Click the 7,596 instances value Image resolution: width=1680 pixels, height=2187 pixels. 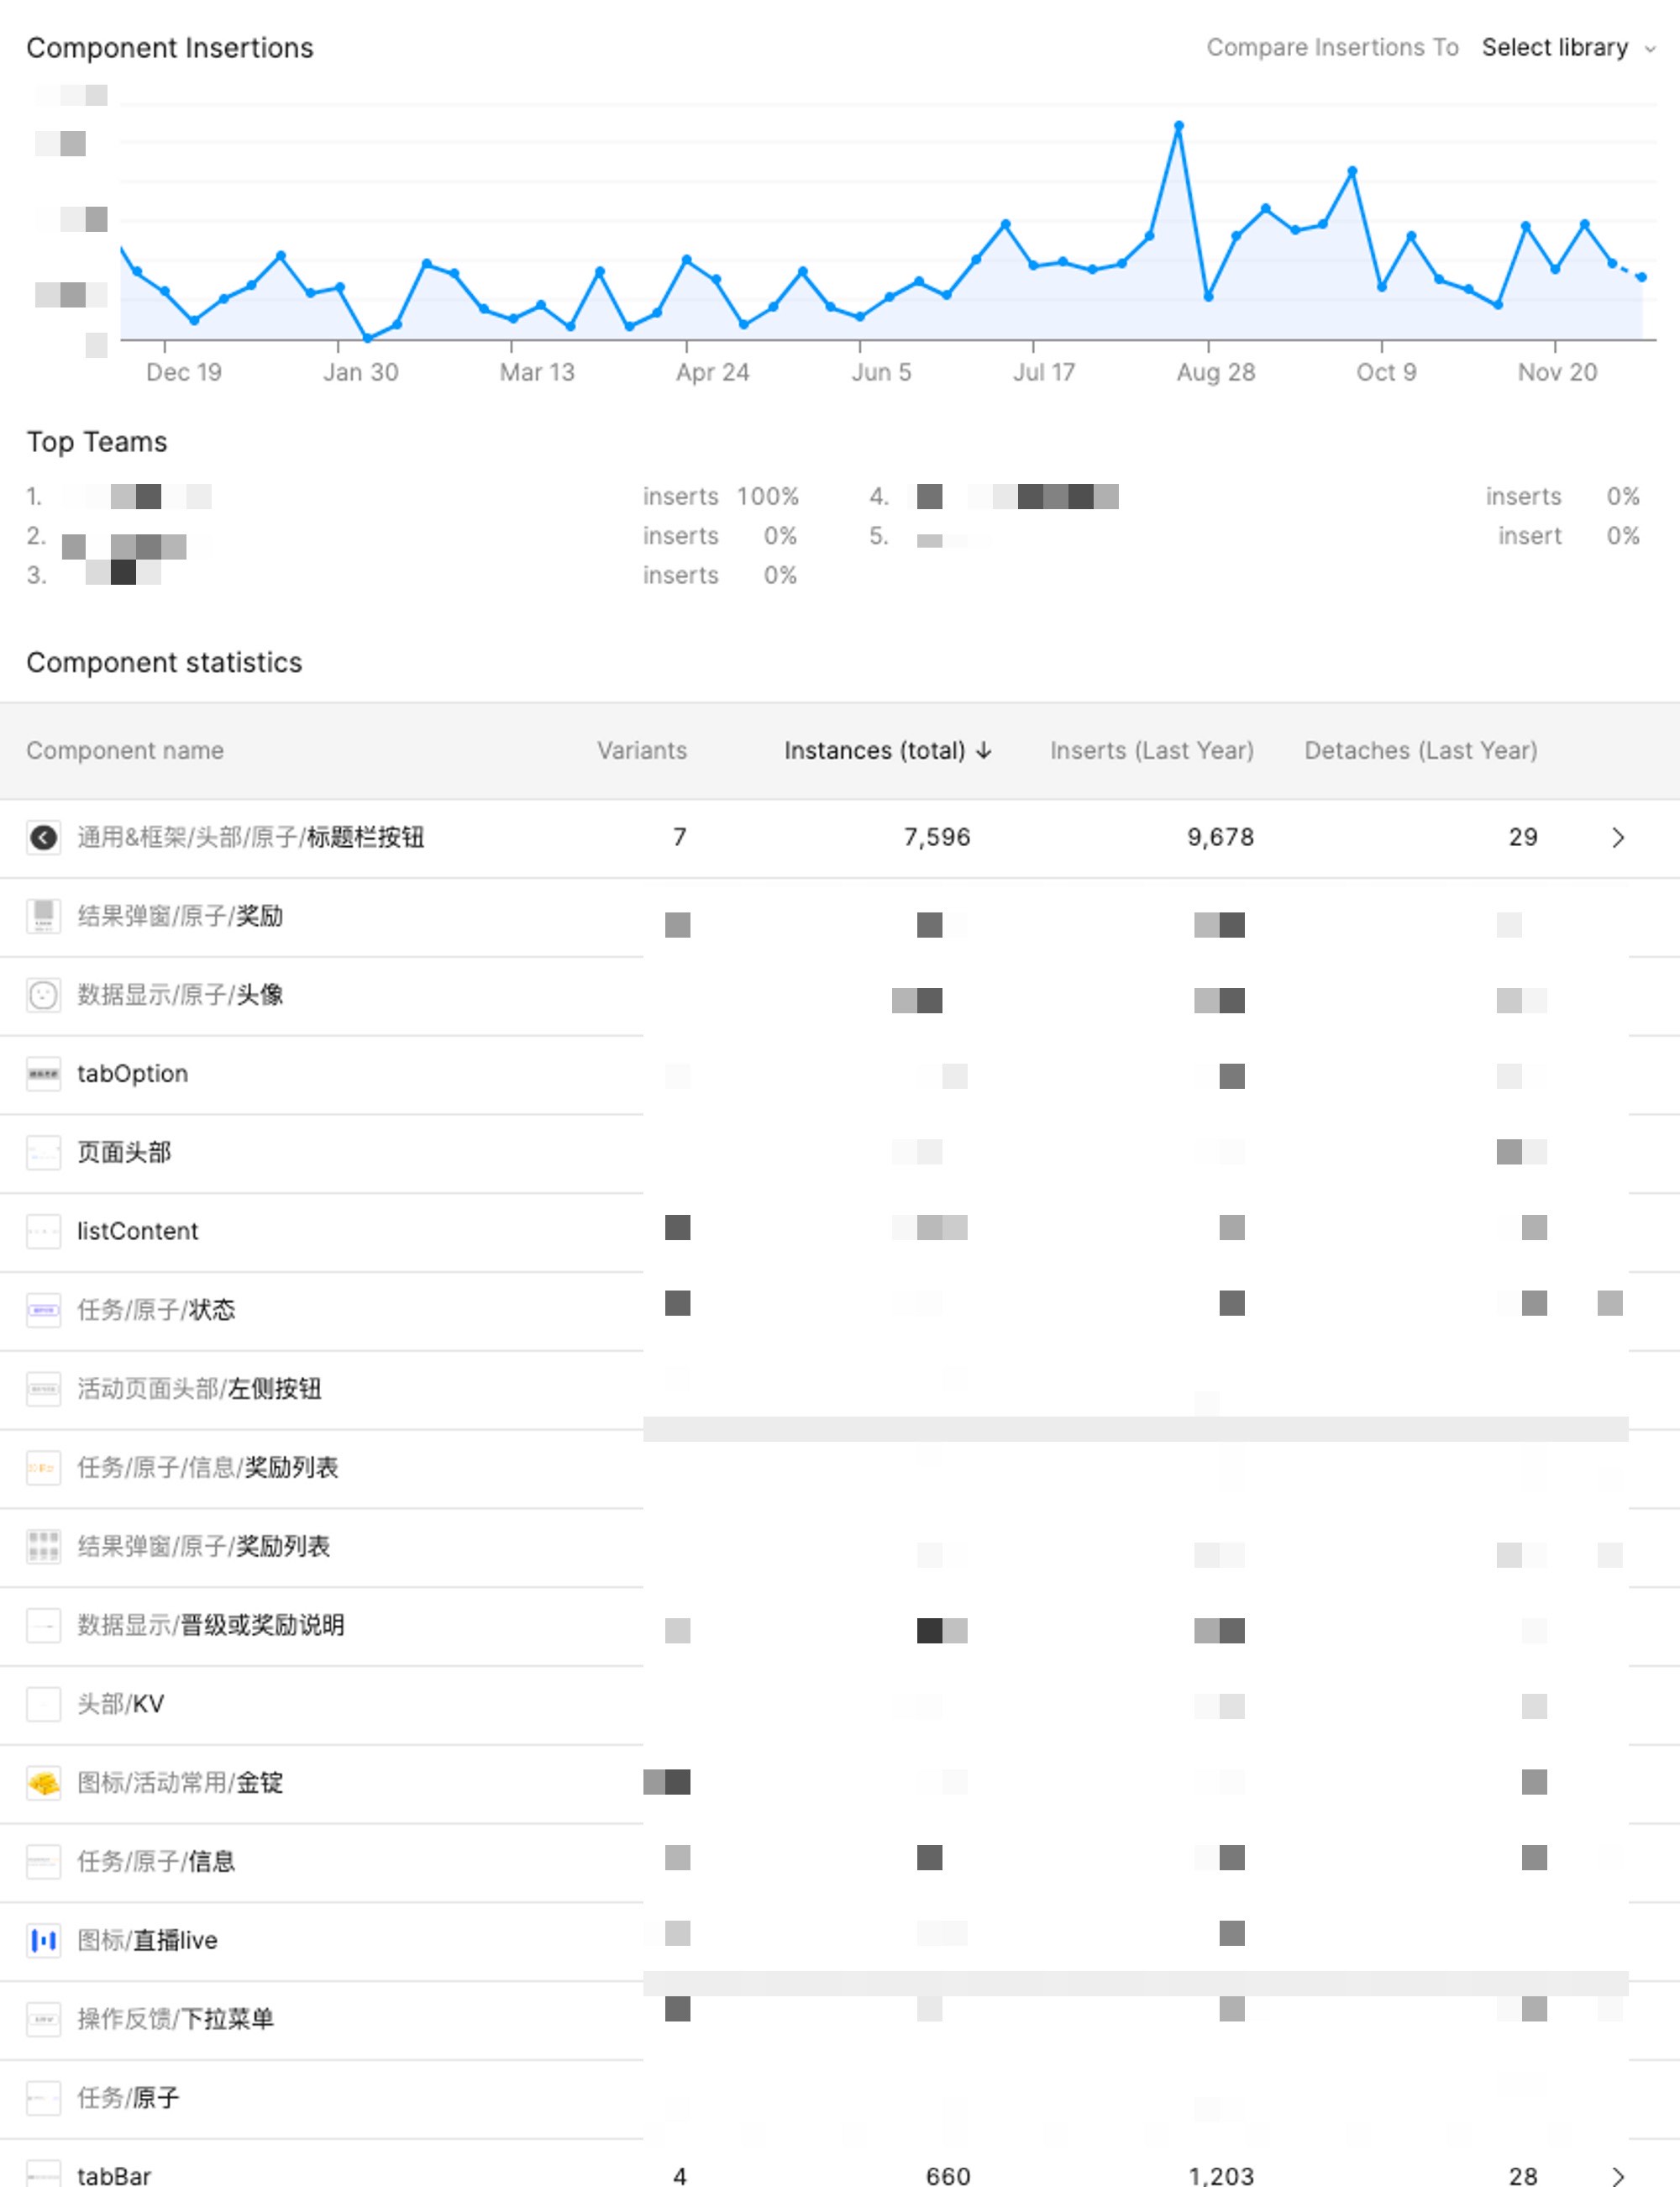[937, 837]
